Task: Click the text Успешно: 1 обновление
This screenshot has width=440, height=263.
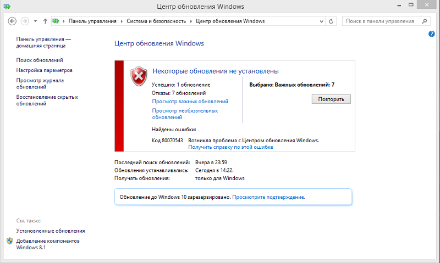Action: (x=181, y=85)
